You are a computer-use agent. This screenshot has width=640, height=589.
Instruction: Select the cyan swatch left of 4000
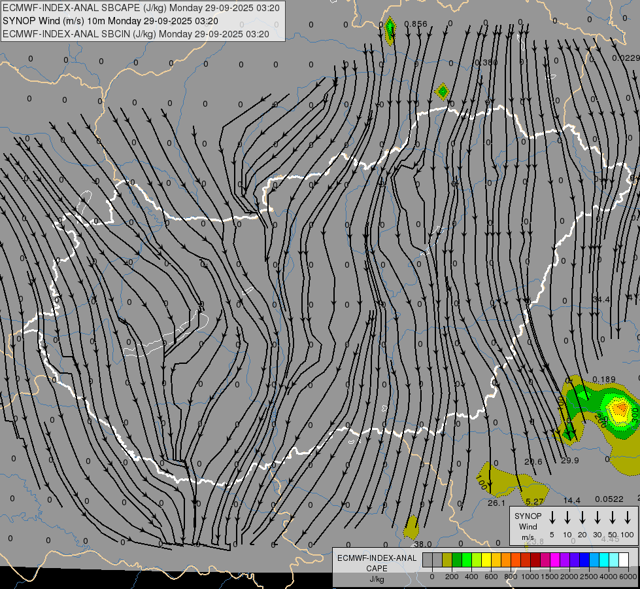pos(603,560)
